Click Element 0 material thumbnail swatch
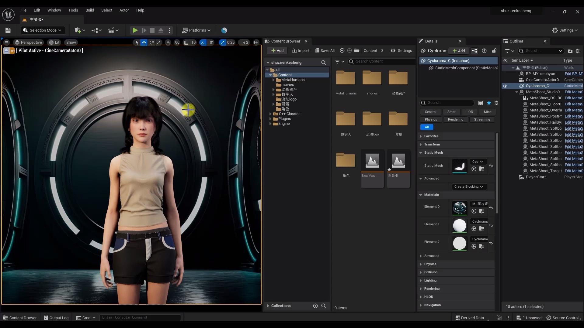This screenshot has height=328, width=584. coord(459,208)
